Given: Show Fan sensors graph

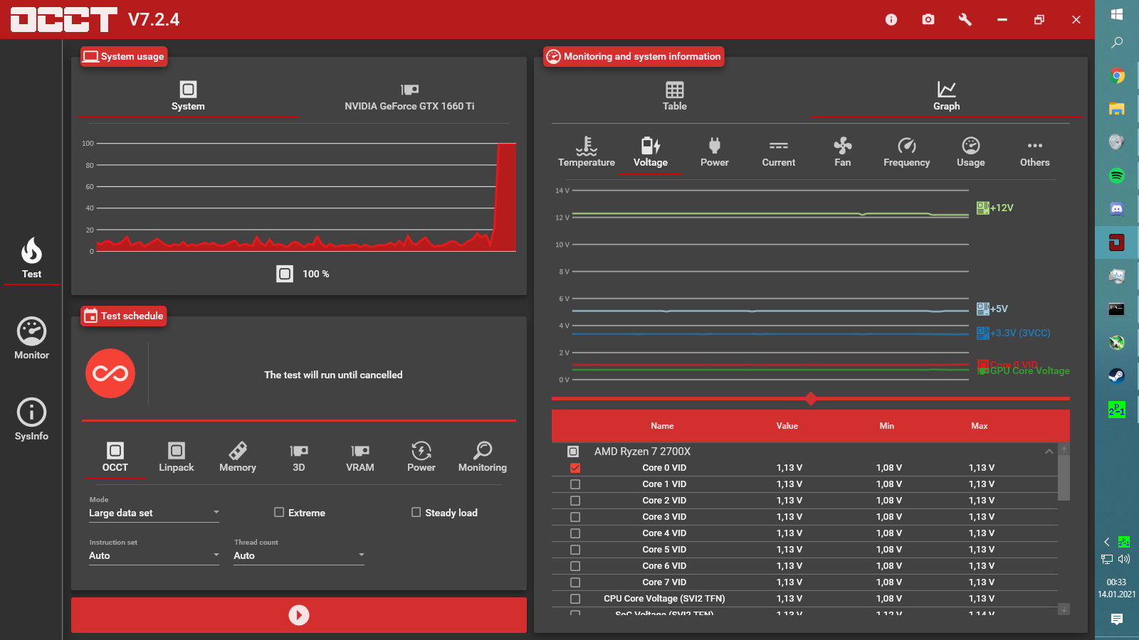Looking at the screenshot, I should click(x=843, y=151).
